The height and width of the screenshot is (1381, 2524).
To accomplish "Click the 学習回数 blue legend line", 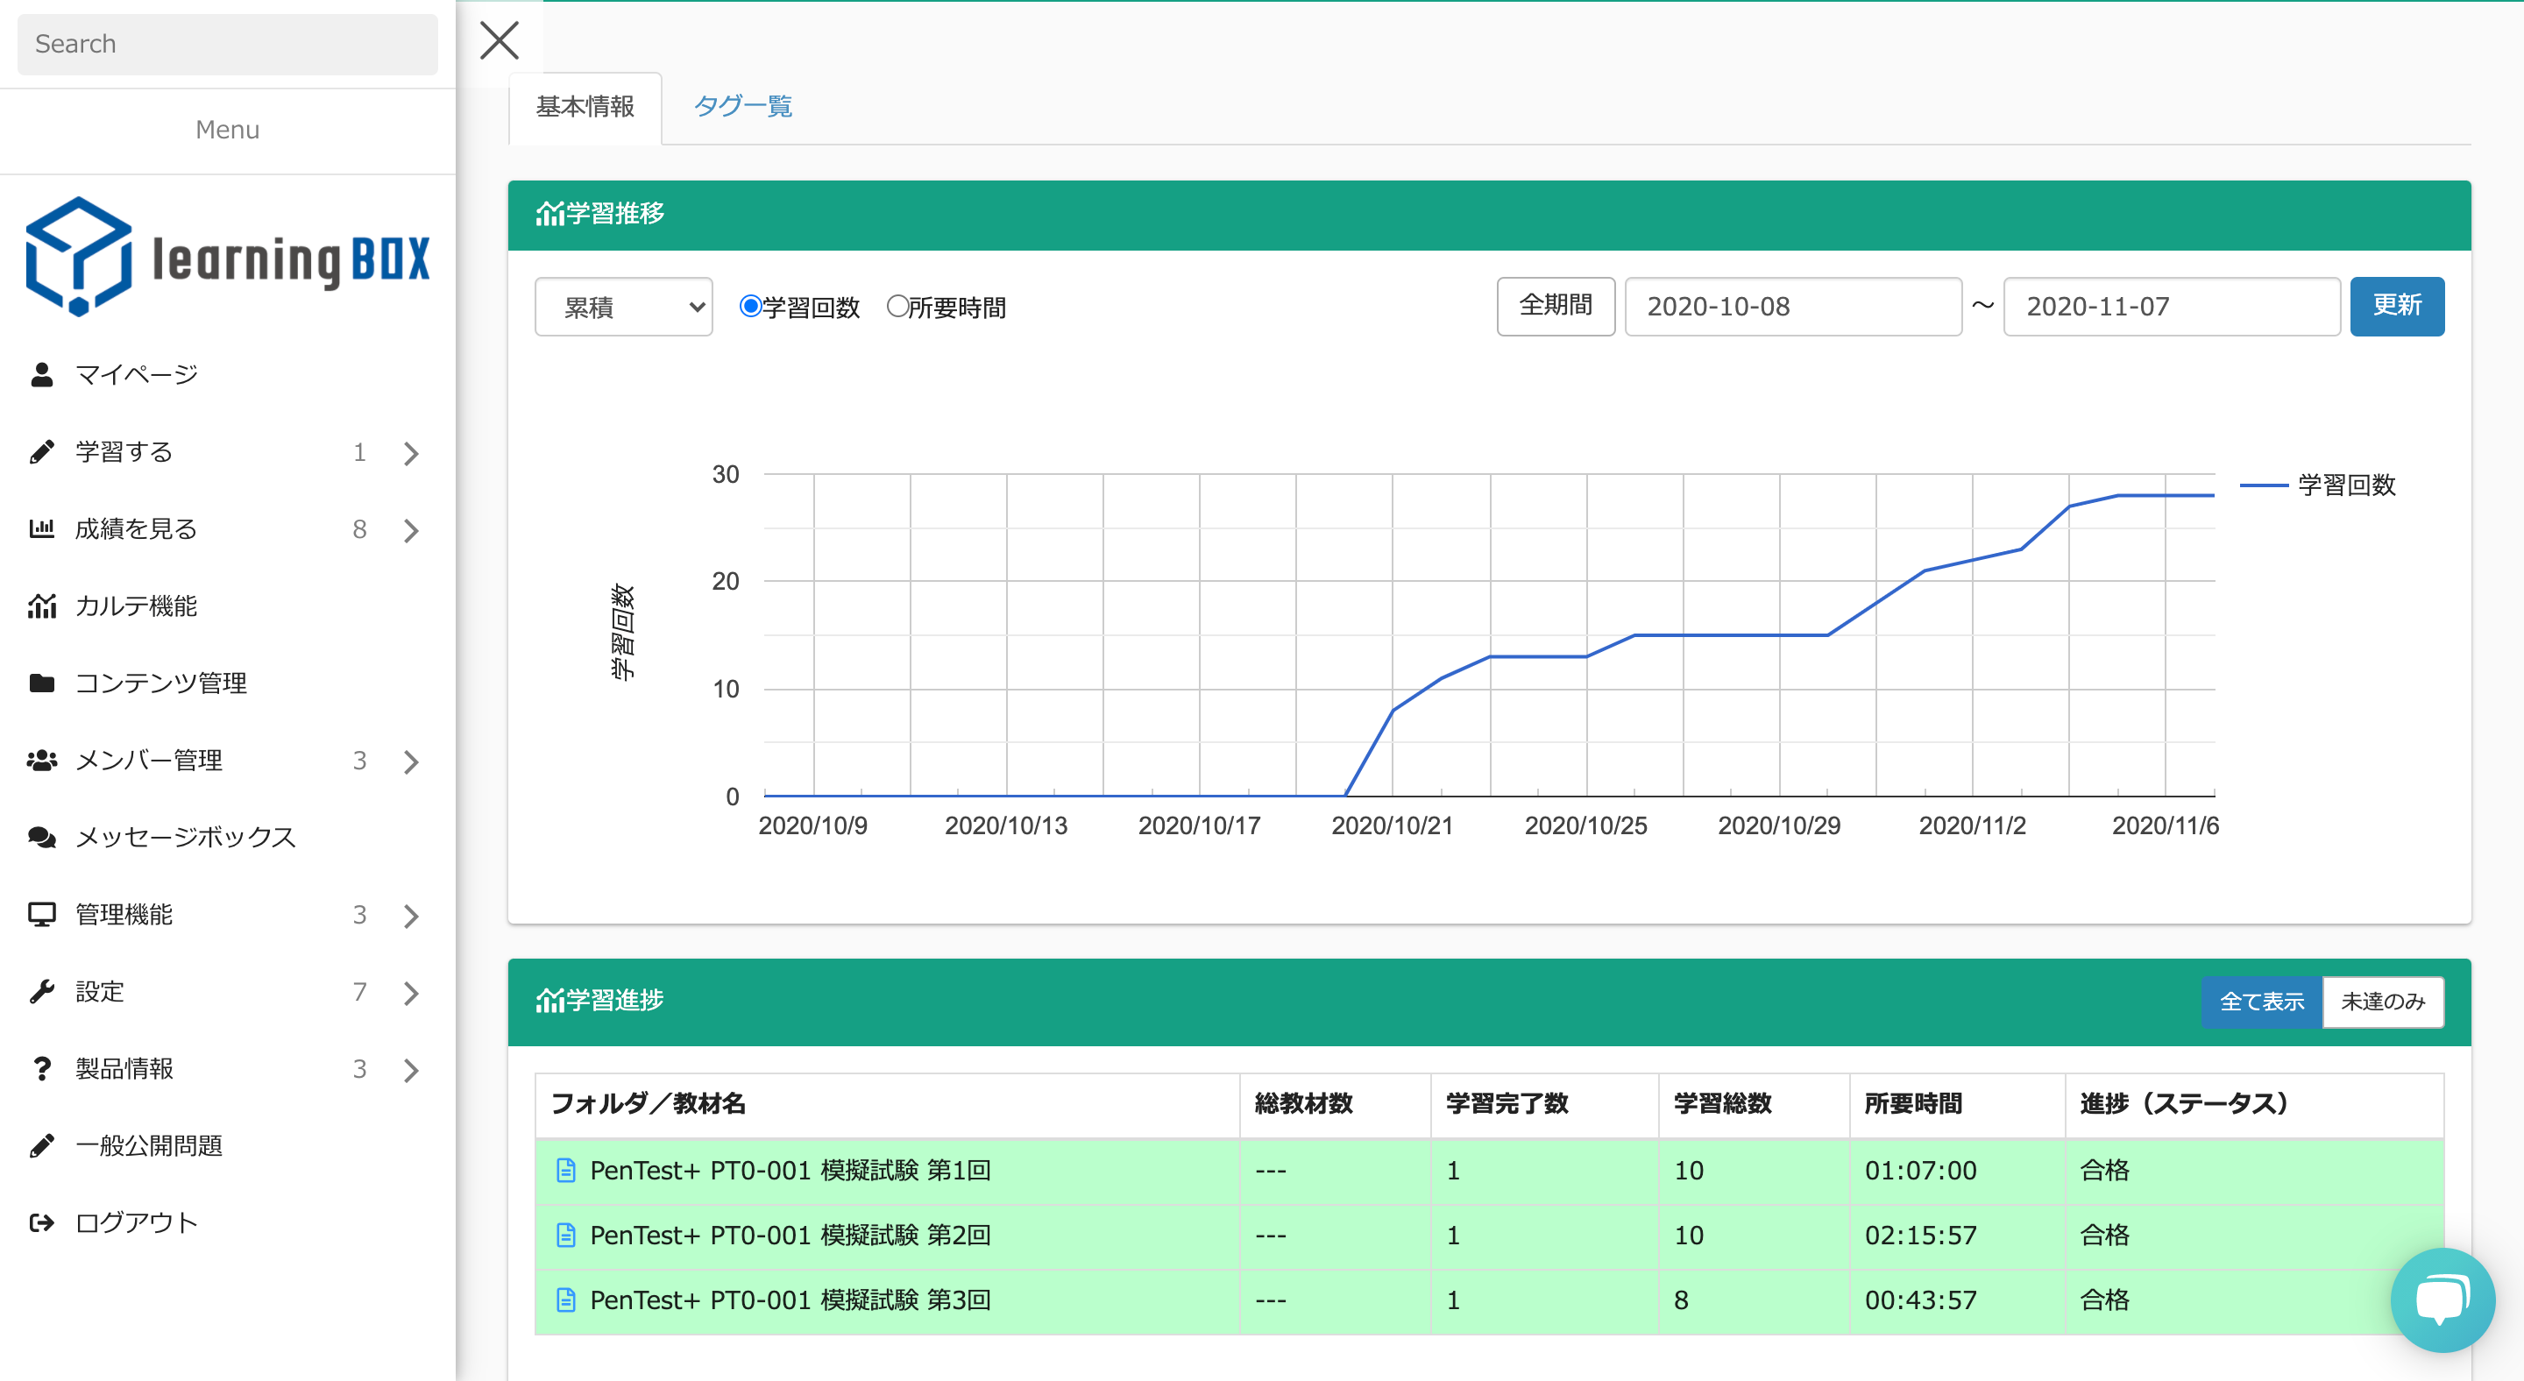I will (x=2264, y=485).
